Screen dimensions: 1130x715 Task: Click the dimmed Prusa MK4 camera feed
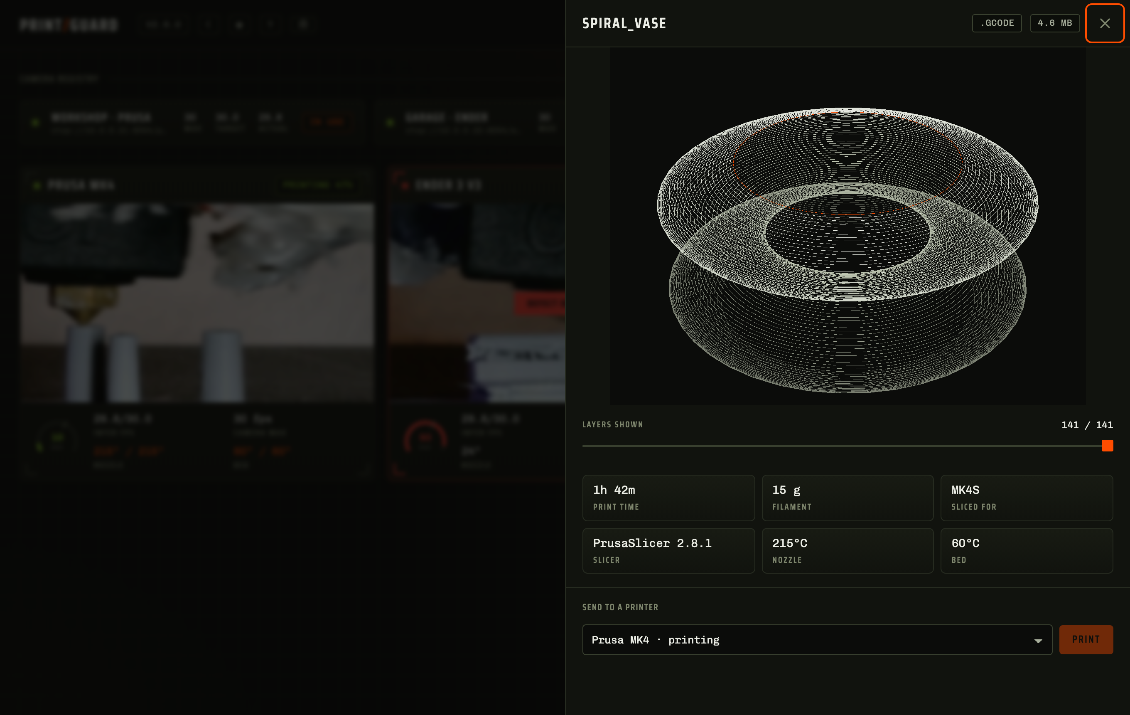pyautogui.click(x=197, y=303)
